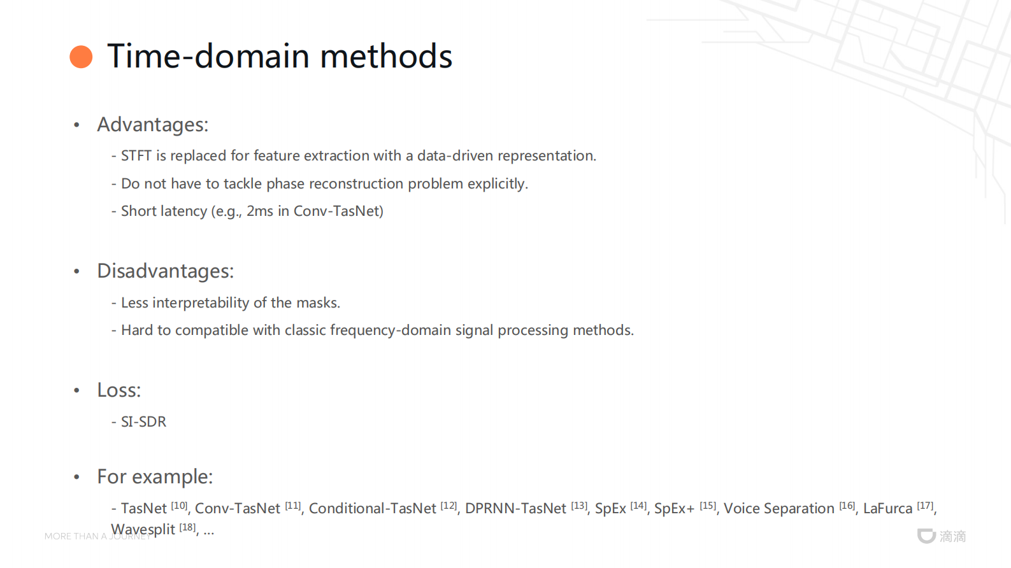The image size is (1011, 568).
Task: Click the orange circle beside the title
Action: [81, 57]
